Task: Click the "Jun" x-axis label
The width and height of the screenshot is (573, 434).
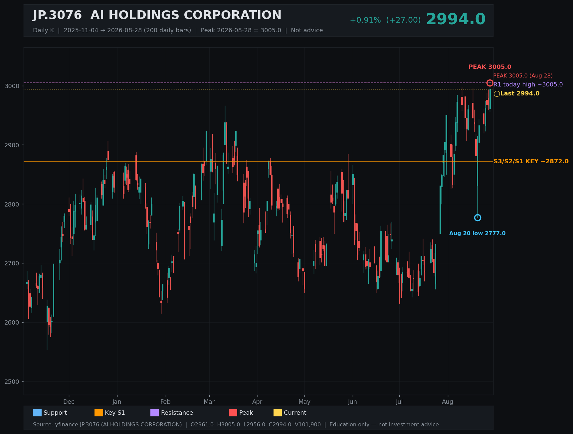Action: 352,402
